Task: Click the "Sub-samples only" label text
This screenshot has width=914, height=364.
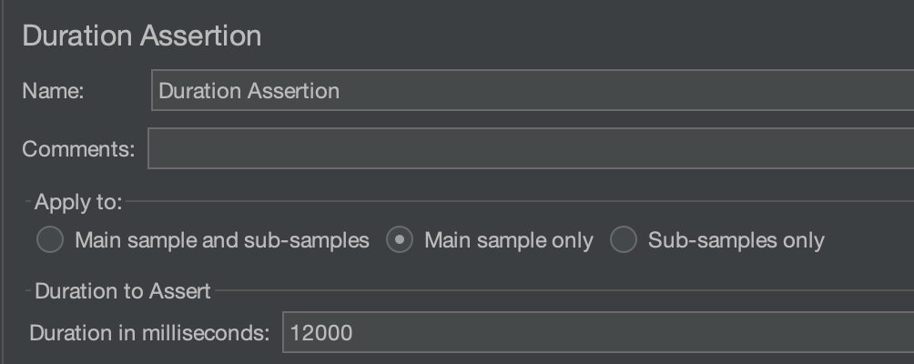Action: [736, 240]
